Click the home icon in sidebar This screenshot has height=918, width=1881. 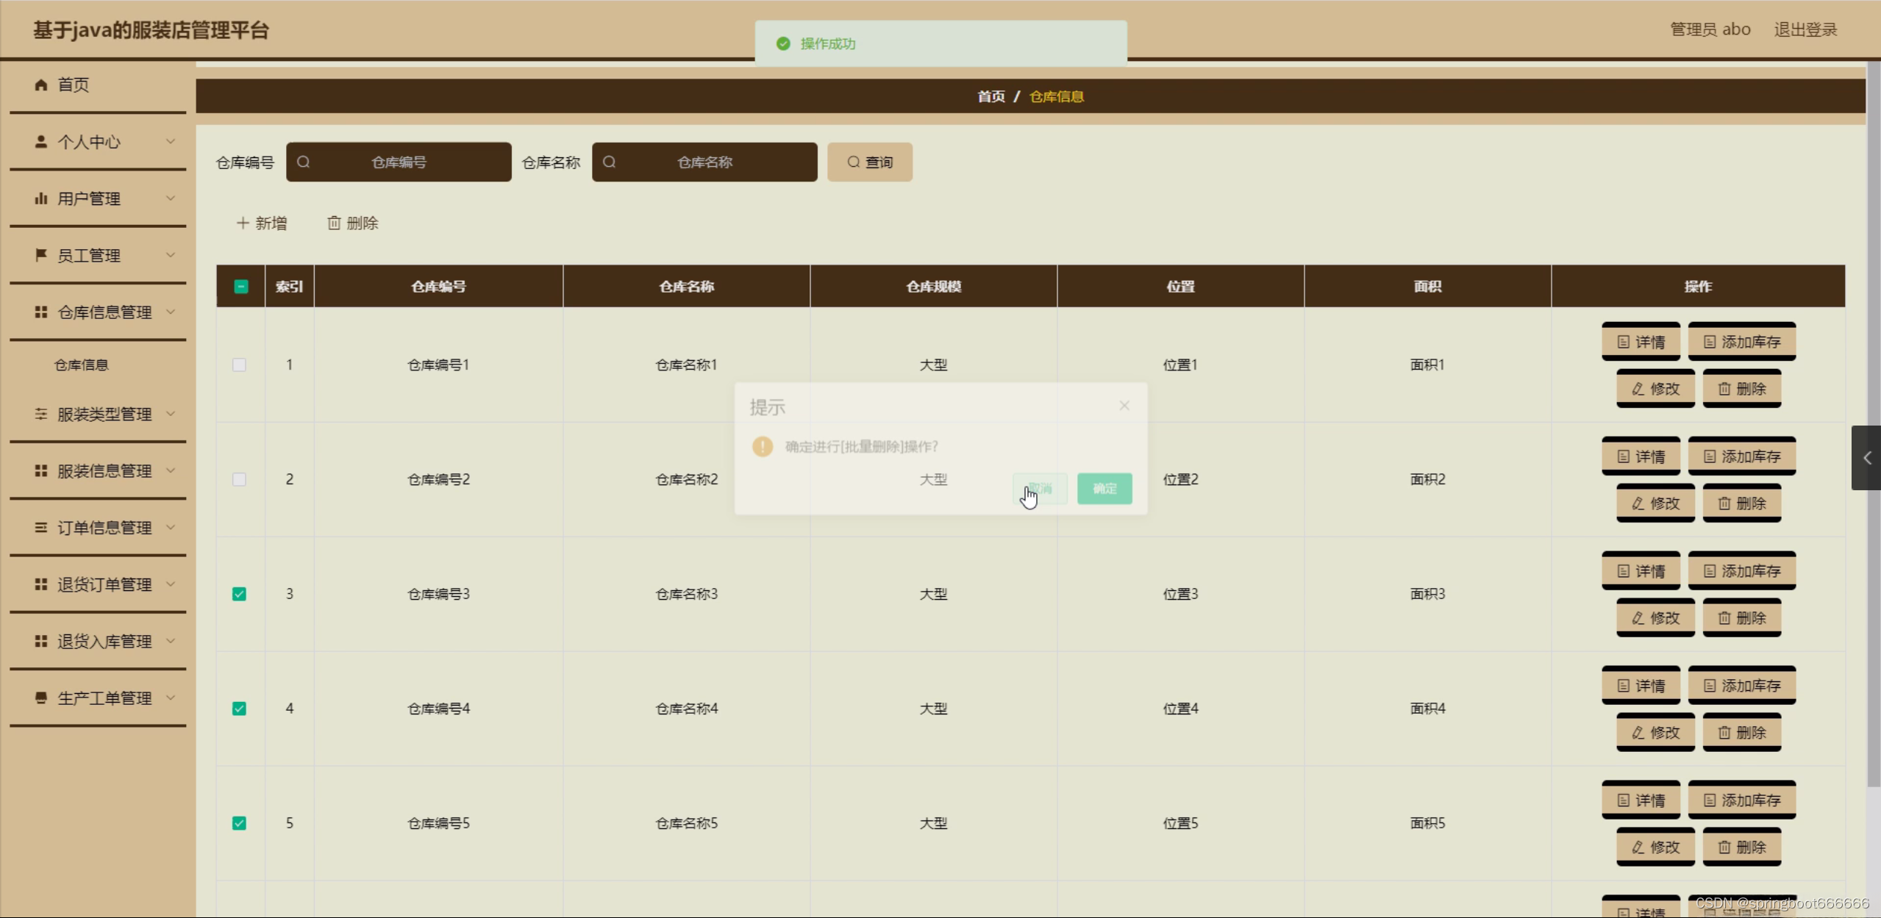[x=41, y=85]
